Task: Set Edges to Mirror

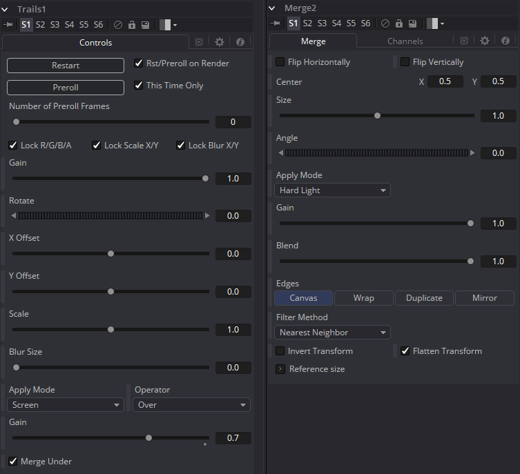Action: point(485,298)
